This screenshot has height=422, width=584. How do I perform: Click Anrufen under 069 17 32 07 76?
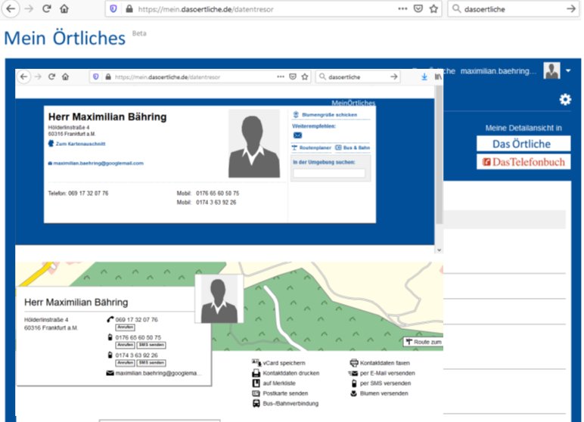[125, 327]
